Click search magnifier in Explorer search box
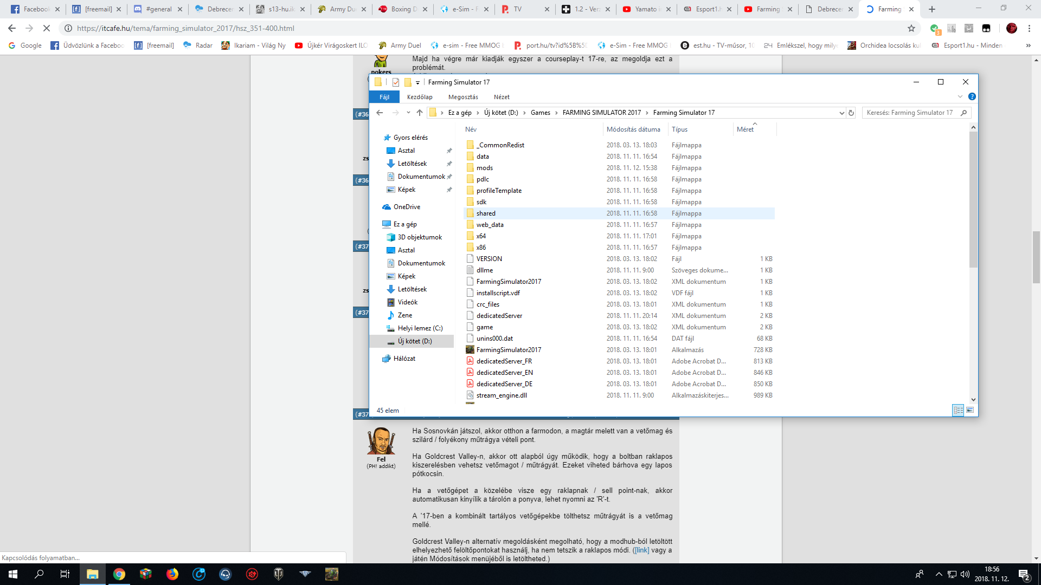Screen dimensions: 1041x585 tap(963, 113)
